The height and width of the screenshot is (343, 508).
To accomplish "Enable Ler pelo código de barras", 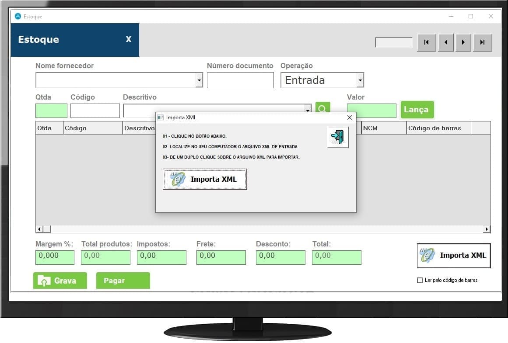I will point(420,280).
